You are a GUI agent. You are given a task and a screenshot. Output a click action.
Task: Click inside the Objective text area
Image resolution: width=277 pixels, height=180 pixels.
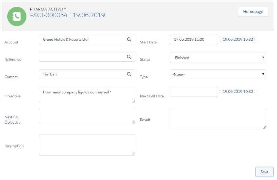[87, 95]
